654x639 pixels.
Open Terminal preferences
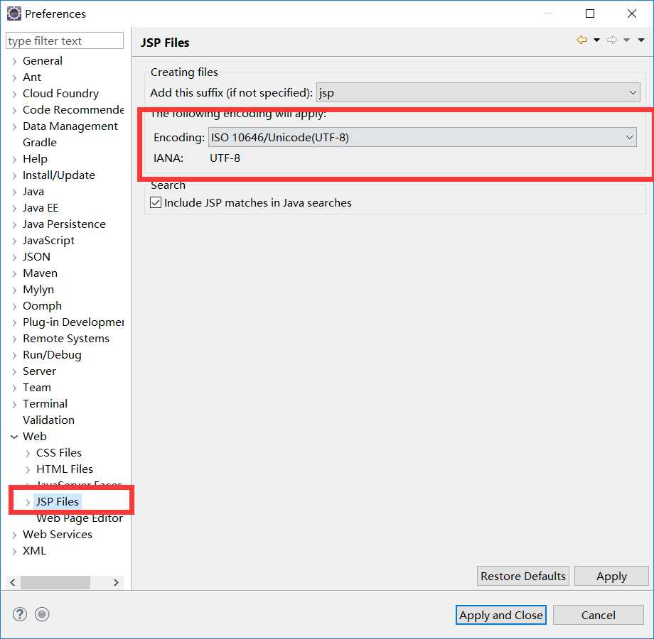[45, 404]
